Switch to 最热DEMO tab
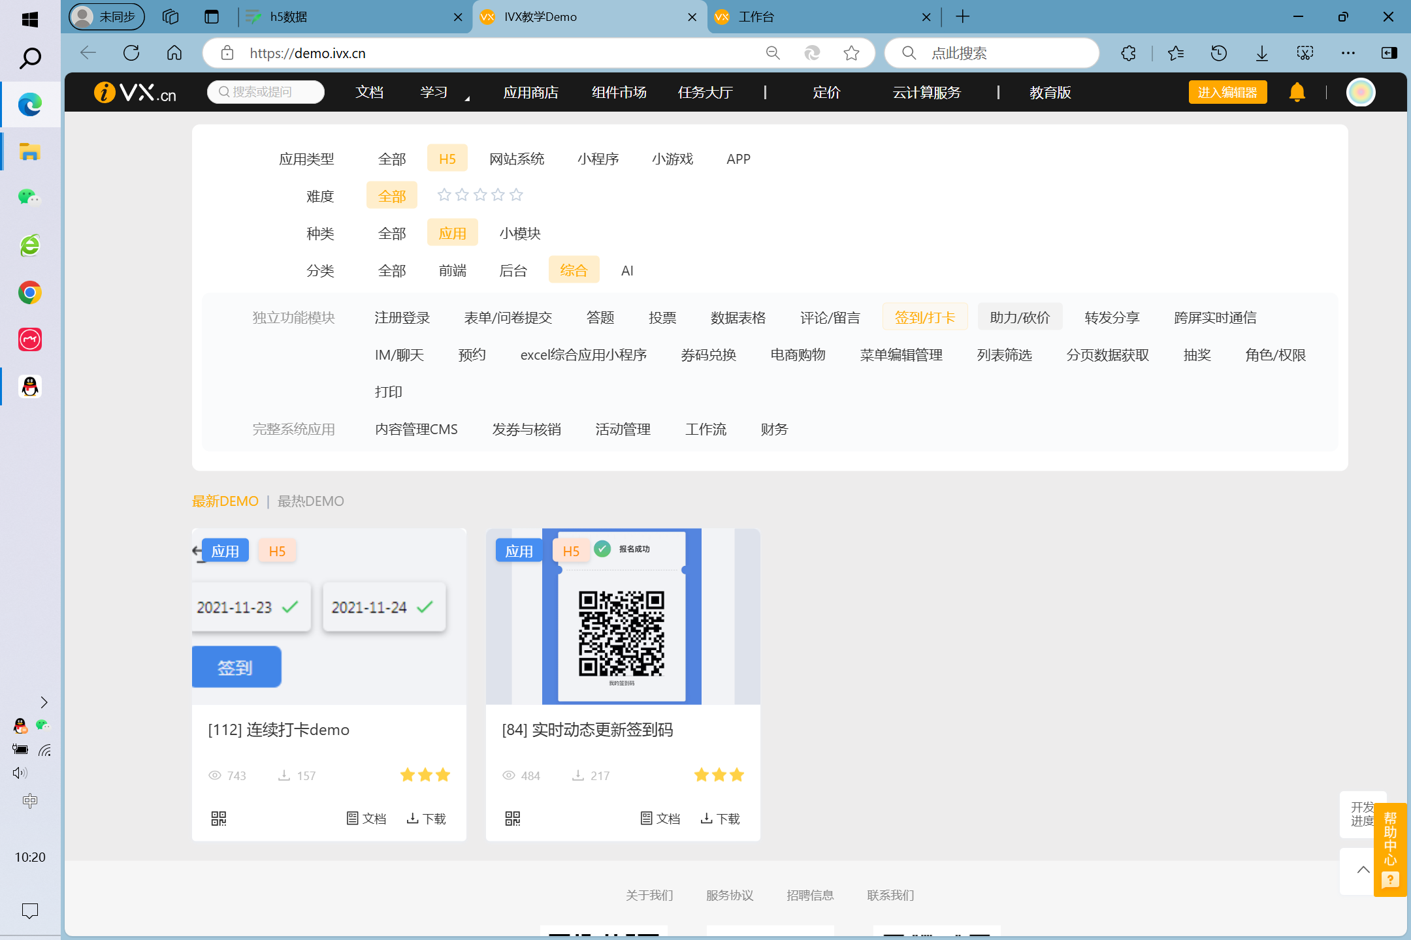 click(x=311, y=501)
